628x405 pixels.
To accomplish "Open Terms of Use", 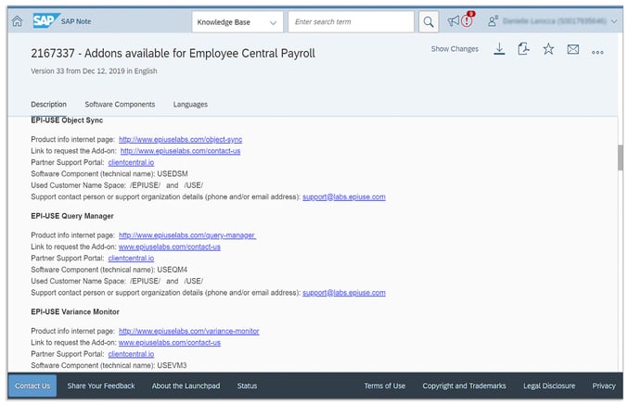I will click(384, 386).
